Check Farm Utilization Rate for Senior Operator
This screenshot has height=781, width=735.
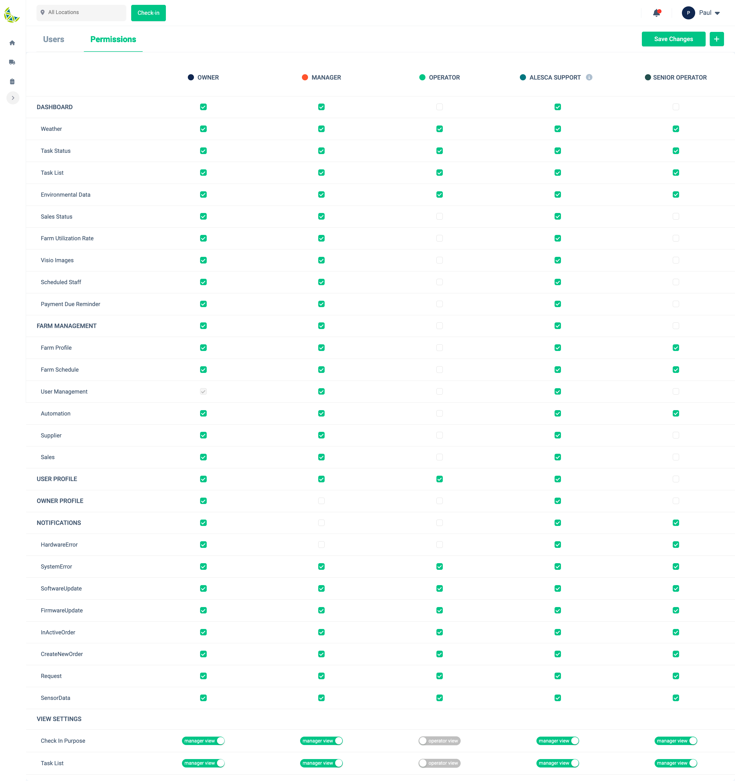coord(676,238)
